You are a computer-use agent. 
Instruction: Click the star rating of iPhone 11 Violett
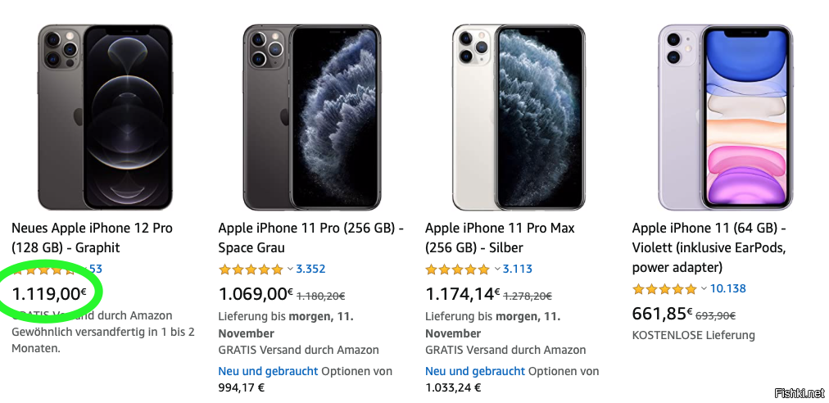[x=664, y=288]
